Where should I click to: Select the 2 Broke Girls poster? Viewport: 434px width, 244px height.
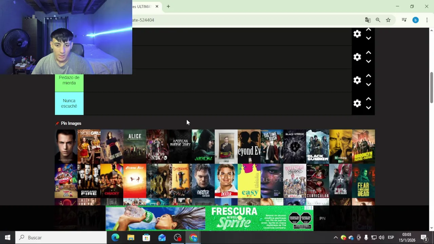click(x=89, y=146)
